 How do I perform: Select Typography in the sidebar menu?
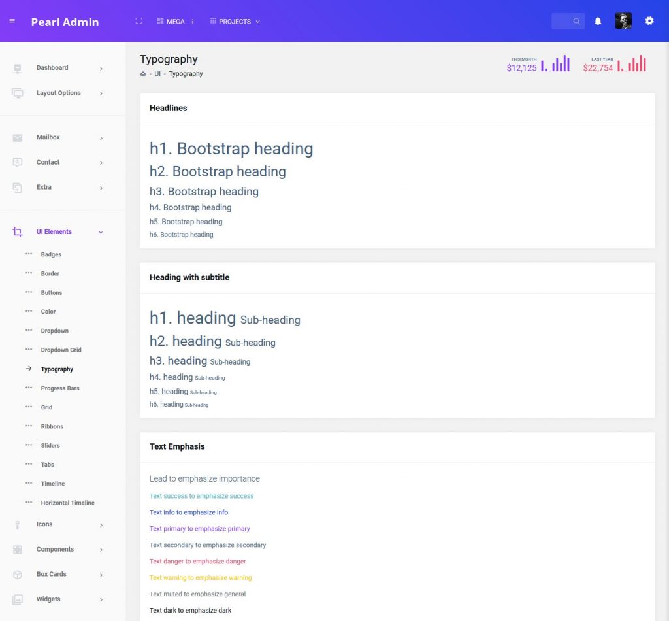click(57, 369)
